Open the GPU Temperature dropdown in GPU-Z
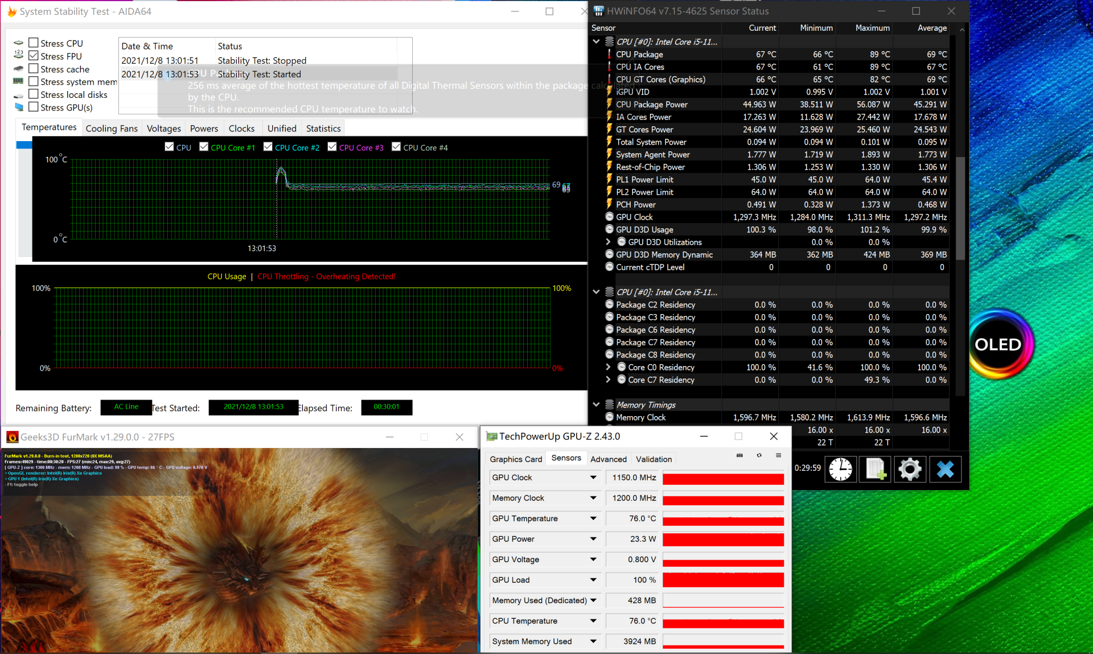 (593, 519)
